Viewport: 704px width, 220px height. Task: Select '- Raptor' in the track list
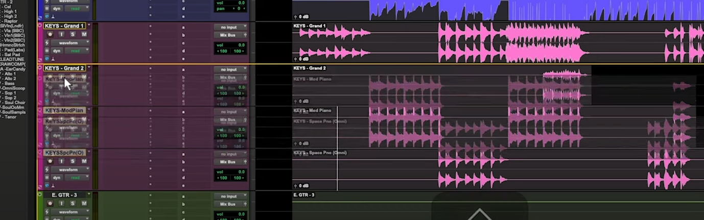coord(10,21)
